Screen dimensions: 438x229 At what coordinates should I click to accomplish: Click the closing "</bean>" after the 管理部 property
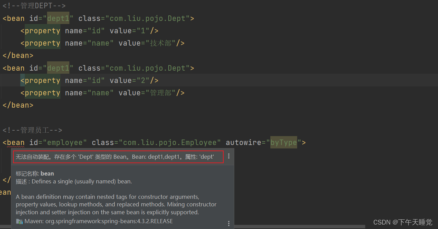18,105
